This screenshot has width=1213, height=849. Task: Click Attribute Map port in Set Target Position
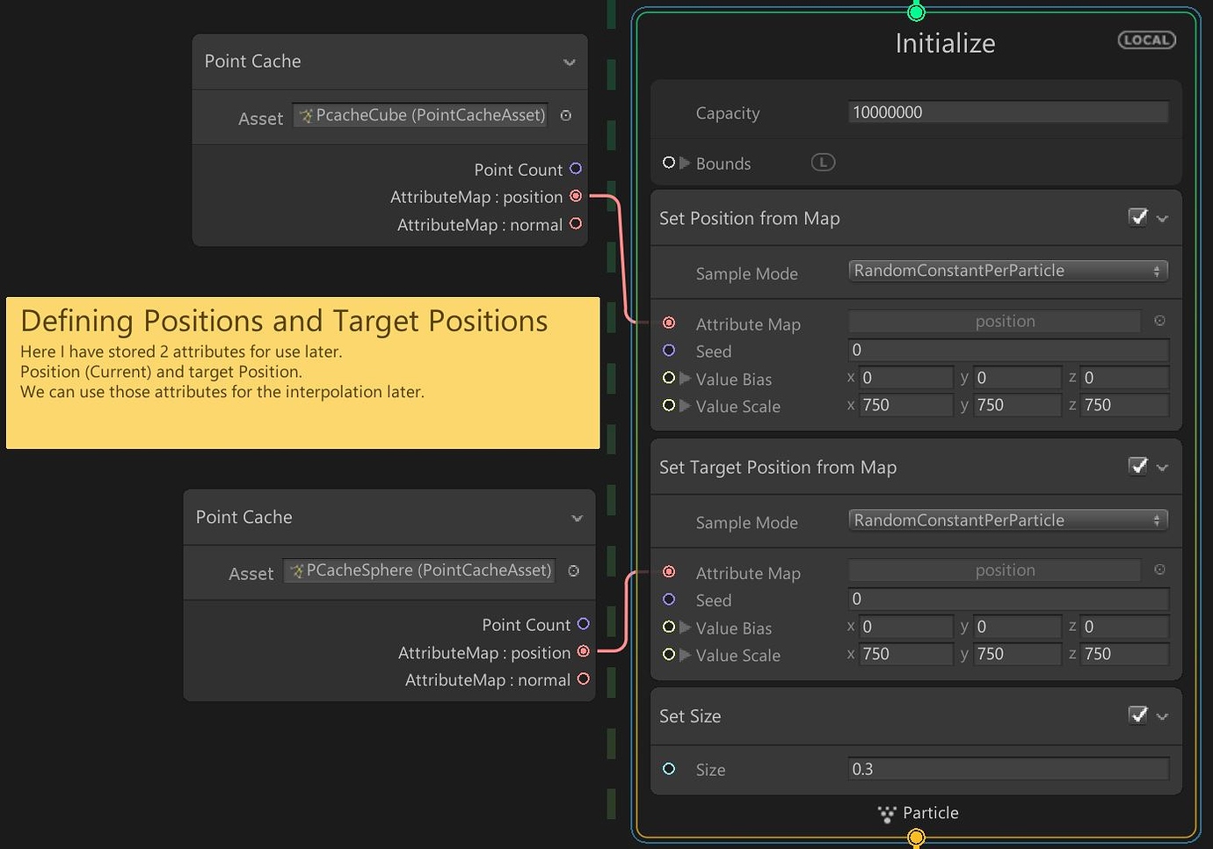pyautogui.click(x=669, y=571)
